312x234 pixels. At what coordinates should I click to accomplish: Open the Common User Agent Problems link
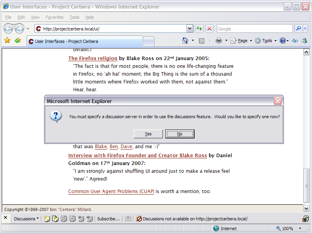click(111, 191)
